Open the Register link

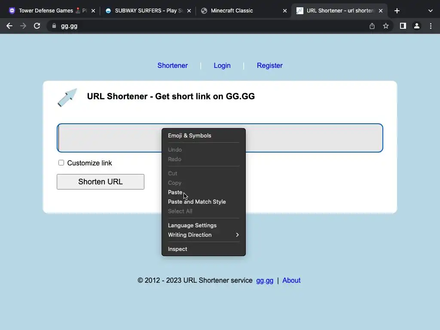(x=270, y=65)
